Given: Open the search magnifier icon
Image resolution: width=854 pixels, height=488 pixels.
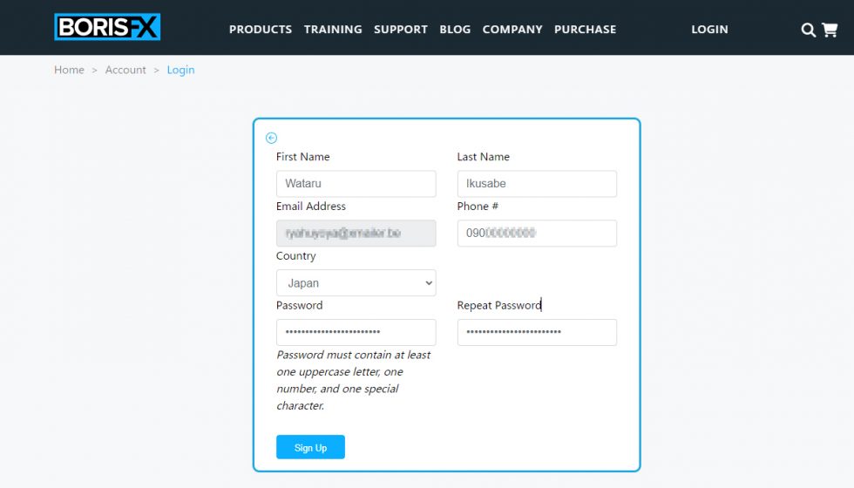Looking at the screenshot, I should [809, 30].
